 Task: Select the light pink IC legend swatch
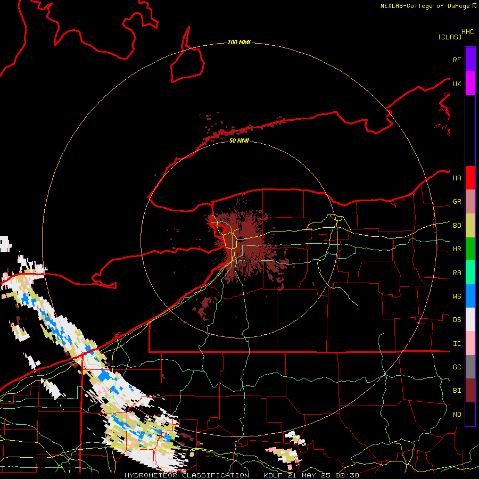coord(470,343)
